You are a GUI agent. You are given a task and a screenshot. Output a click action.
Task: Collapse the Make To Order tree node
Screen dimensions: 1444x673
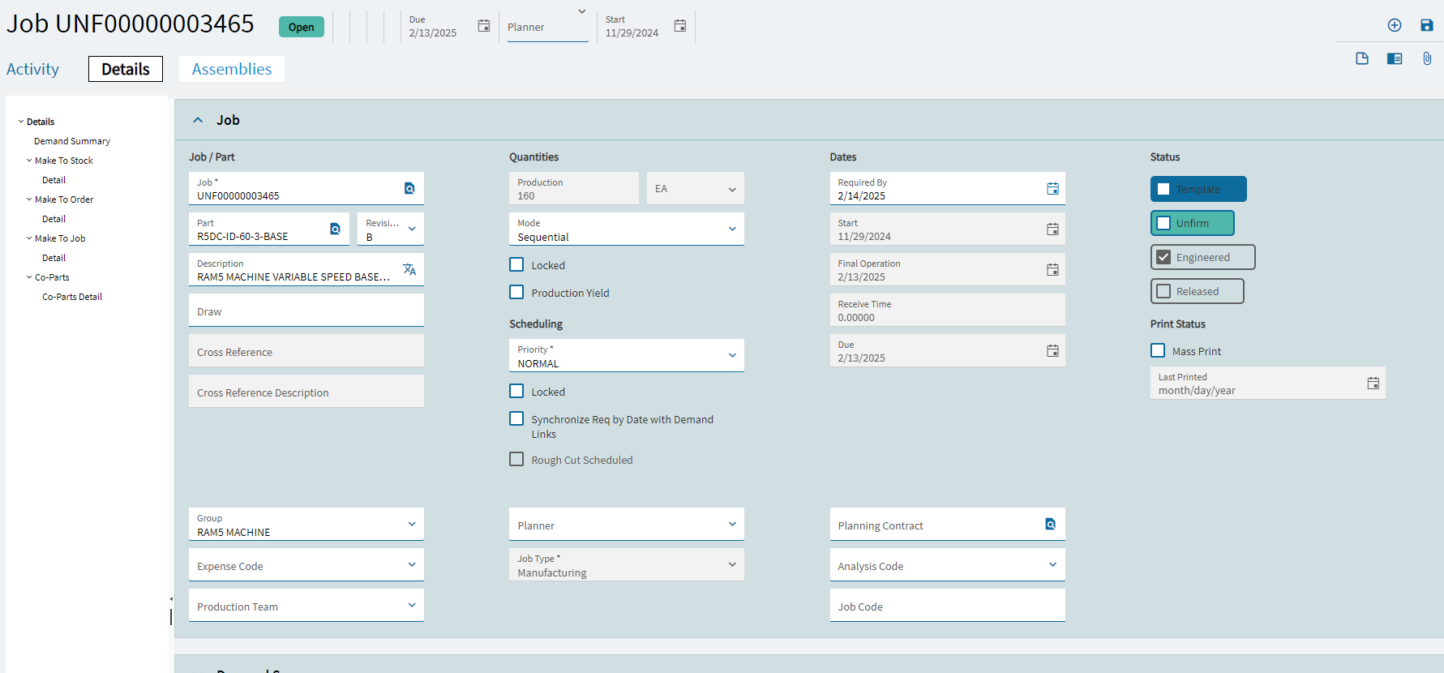pos(29,199)
